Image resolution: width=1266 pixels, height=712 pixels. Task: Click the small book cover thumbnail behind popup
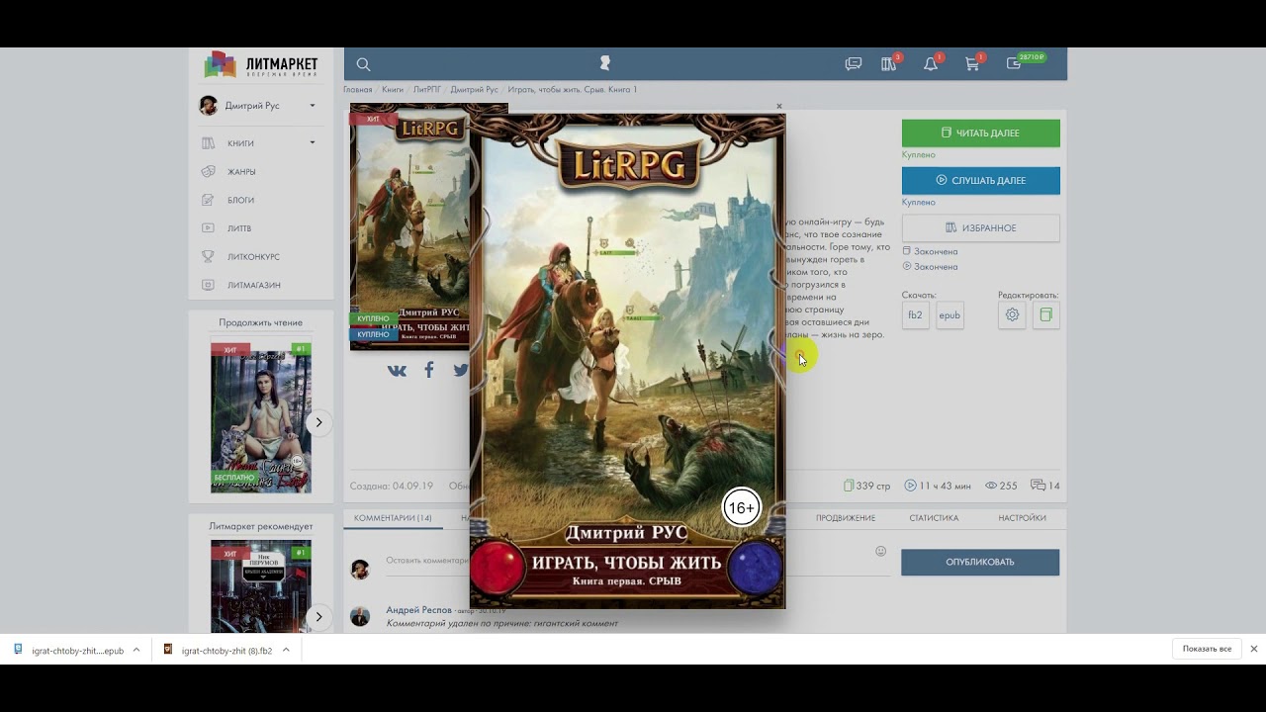click(x=409, y=226)
